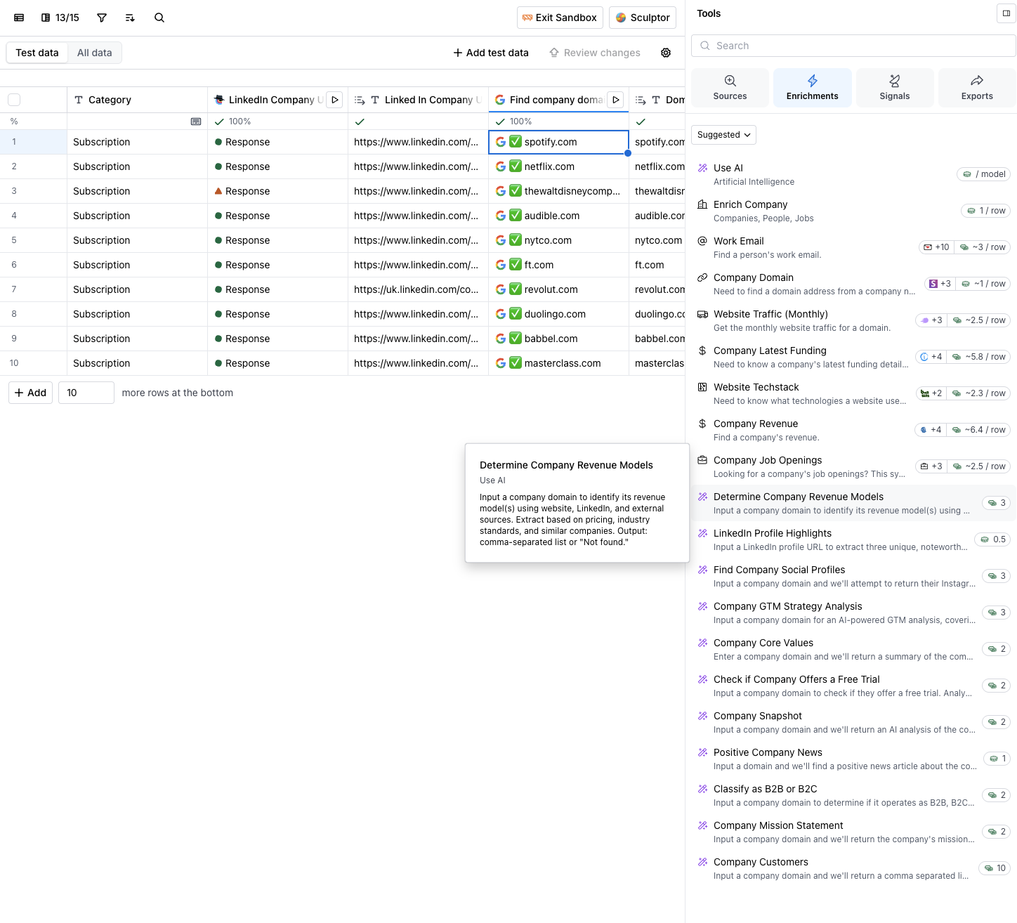Click the row count input showing 10

click(x=86, y=393)
